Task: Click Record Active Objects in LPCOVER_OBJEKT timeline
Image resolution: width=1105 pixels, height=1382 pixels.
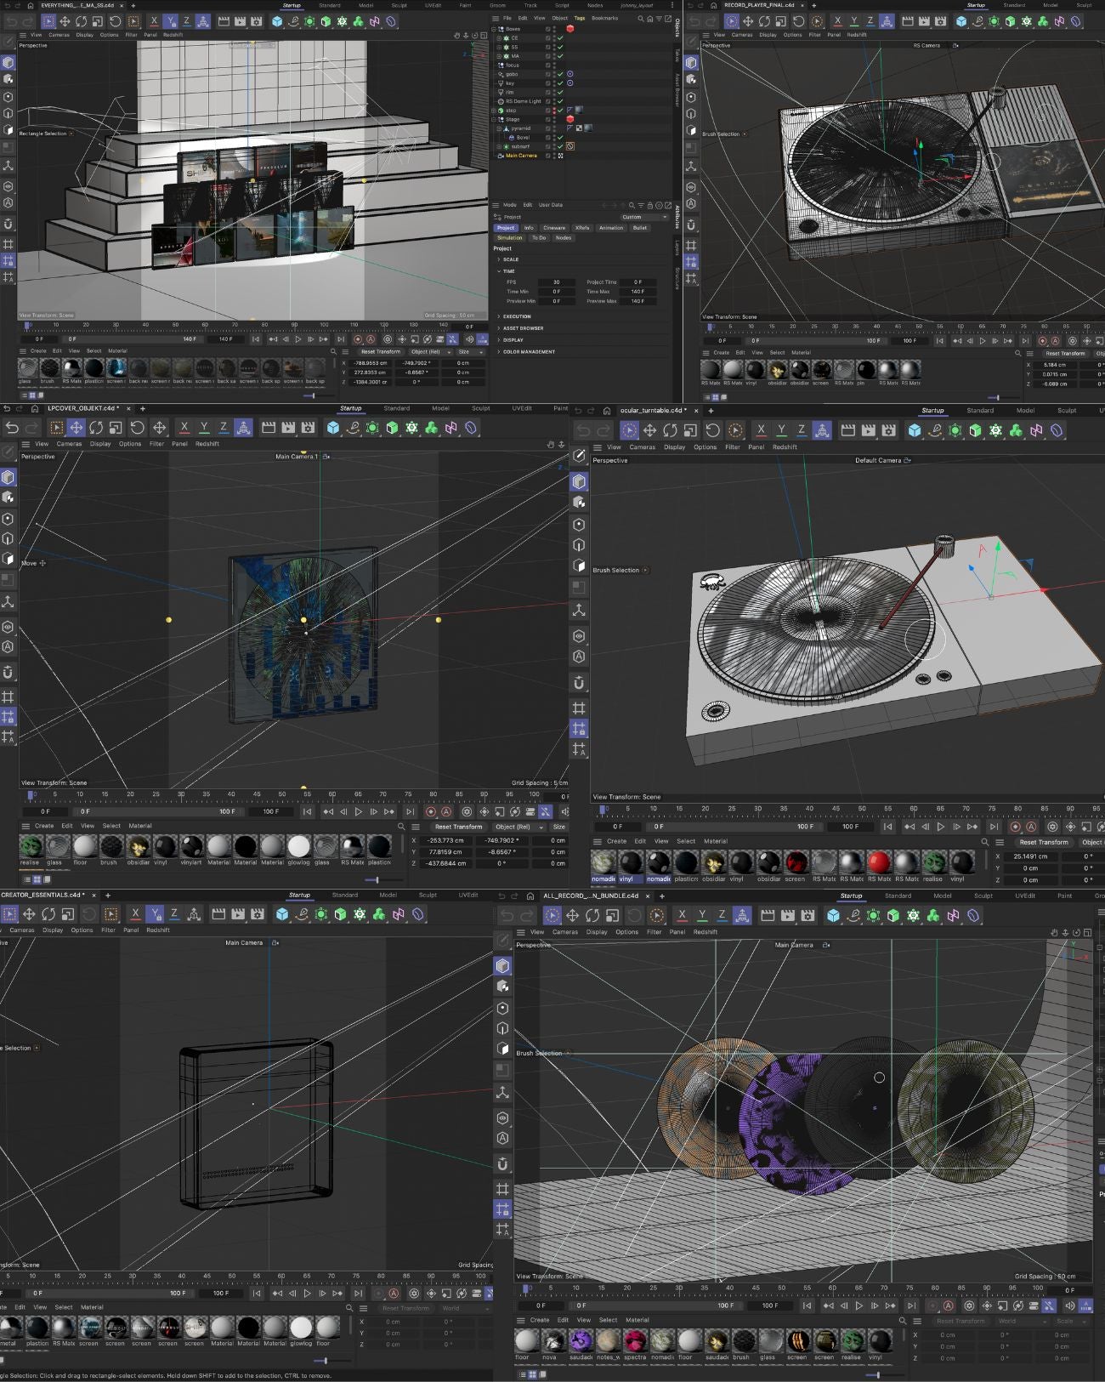Action: [430, 811]
